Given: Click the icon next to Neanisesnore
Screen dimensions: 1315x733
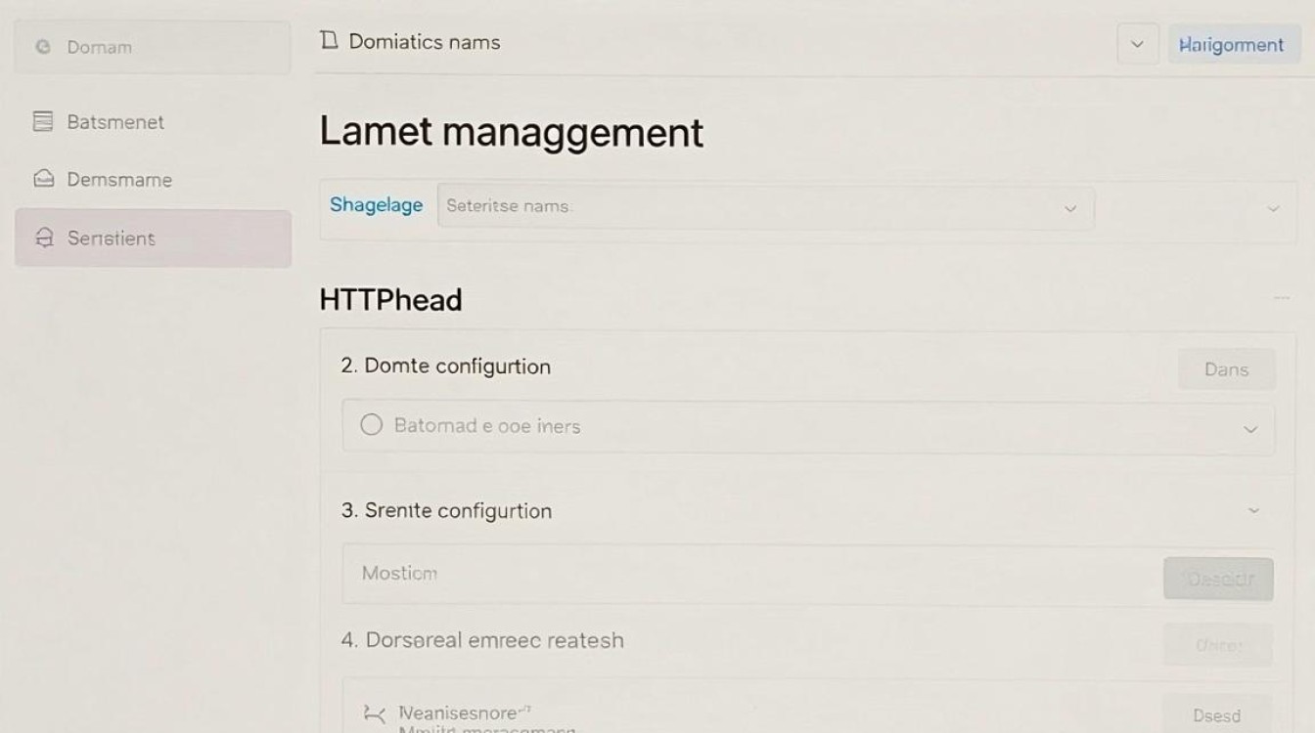Looking at the screenshot, I should 374,714.
